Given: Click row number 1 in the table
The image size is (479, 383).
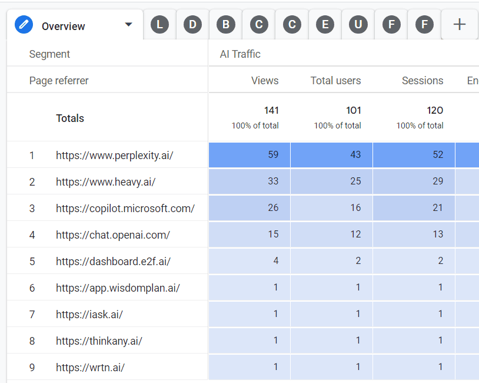Looking at the screenshot, I should coord(32,156).
